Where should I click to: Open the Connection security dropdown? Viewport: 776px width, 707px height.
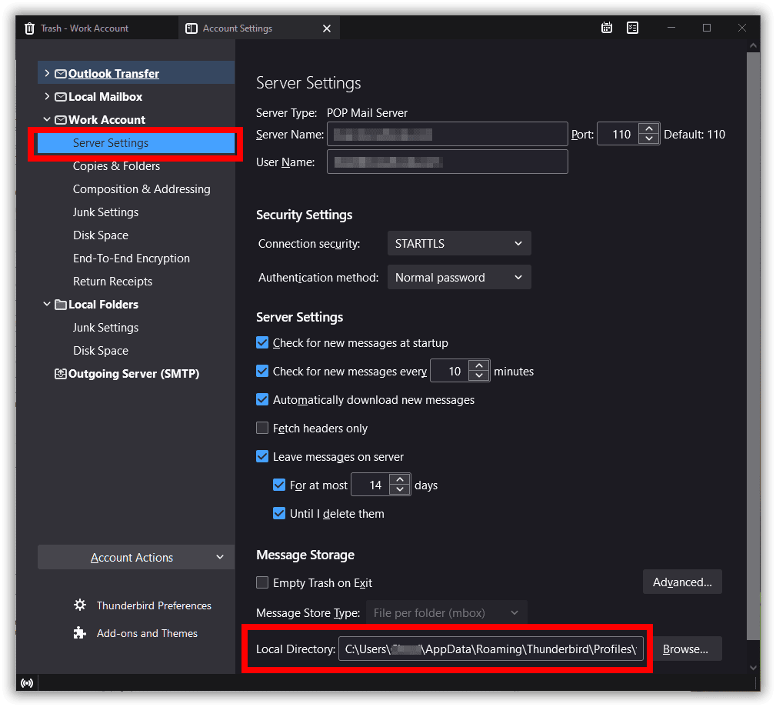(x=458, y=244)
